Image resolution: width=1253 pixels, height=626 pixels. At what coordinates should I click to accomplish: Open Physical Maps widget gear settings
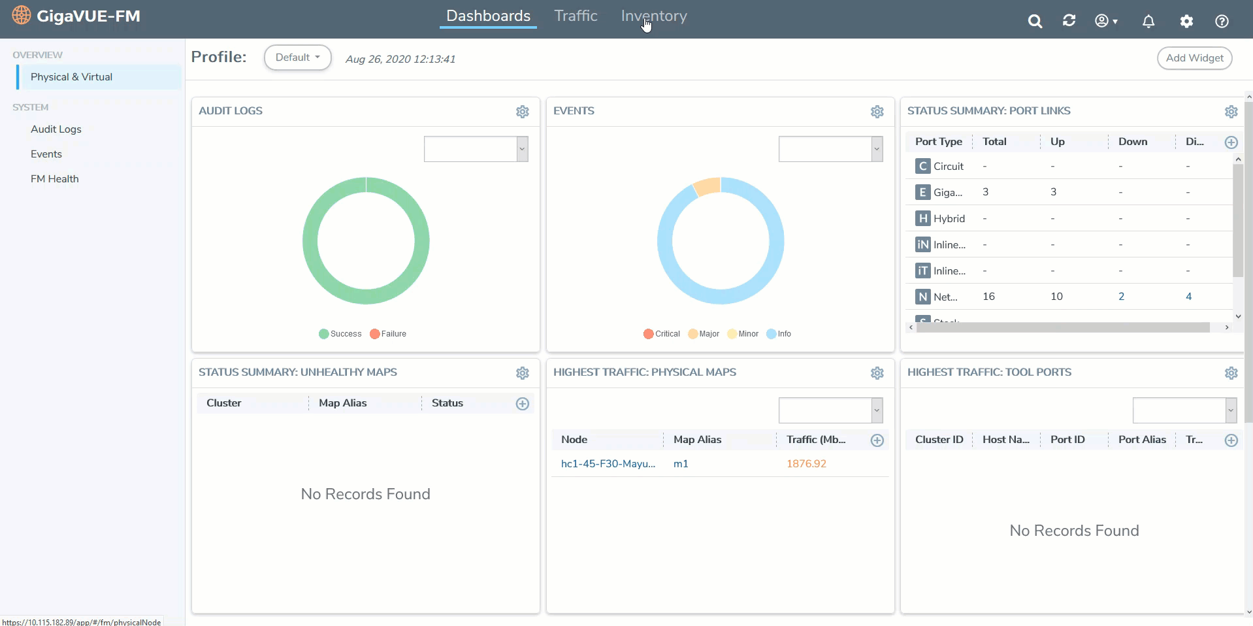tap(877, 373)
